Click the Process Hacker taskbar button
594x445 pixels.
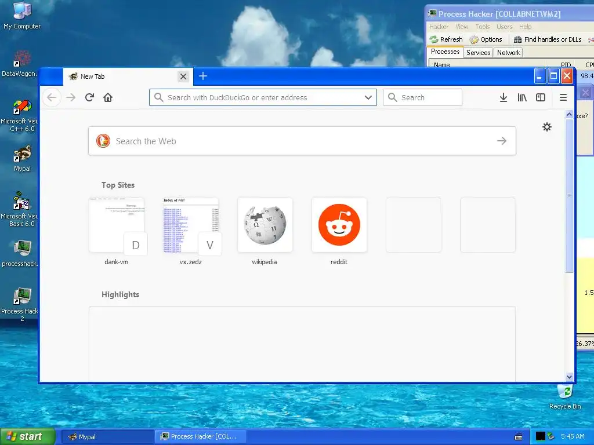coord(201,437)
